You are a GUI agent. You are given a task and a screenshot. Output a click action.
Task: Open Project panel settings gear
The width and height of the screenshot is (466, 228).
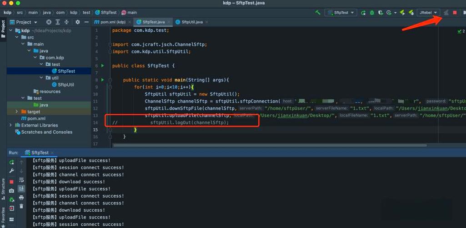(x=77, y=22)
